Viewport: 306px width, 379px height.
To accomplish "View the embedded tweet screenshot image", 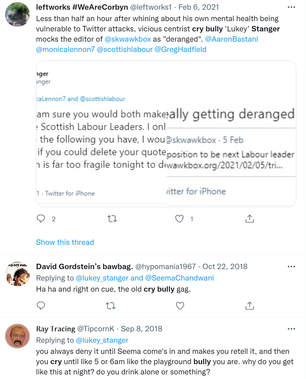I will click(x=166, y=134).
